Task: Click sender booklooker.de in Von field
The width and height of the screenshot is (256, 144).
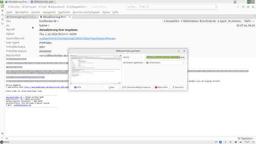Action: coord(48,21)
